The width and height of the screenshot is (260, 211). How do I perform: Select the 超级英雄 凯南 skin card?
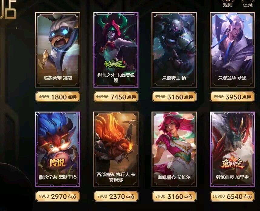[58, 50]
